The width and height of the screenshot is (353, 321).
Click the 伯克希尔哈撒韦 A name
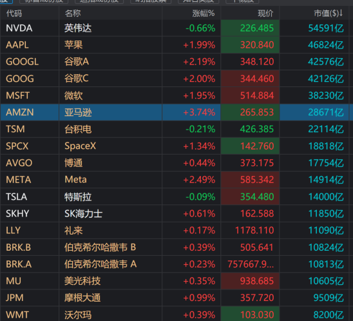click(x=100, y=264)
